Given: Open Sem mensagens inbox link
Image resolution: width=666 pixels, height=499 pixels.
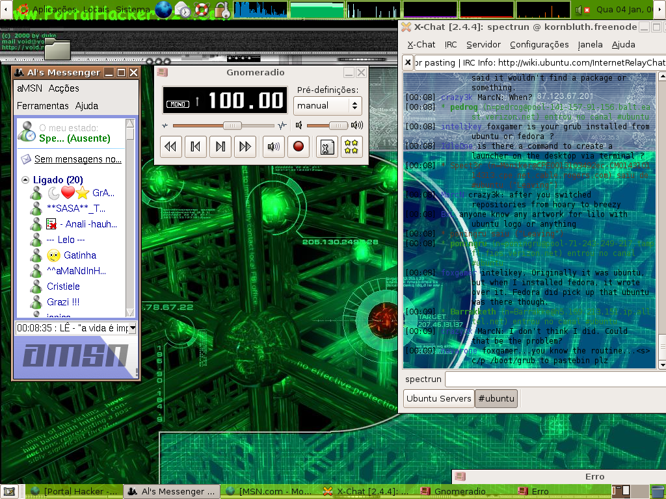Looking at the screenshot, I should pos(78,159).
